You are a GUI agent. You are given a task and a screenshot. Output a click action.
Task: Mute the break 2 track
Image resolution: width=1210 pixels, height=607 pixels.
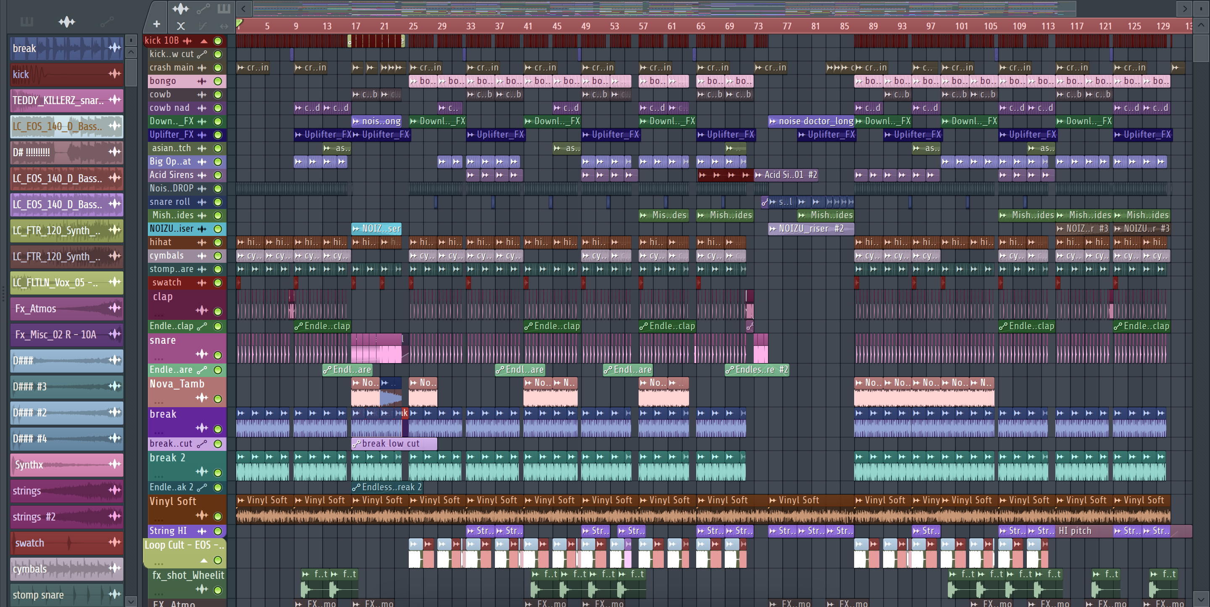click(218, 472)
